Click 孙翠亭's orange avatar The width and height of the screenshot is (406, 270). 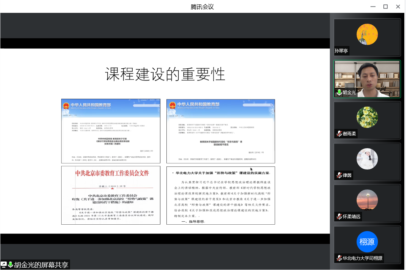coord(367,34)
